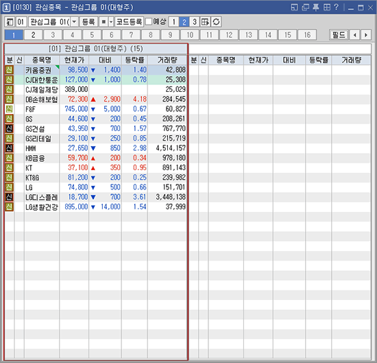
Task: Select view mode 1 toggle
Action: pyautogui.click(x=174, y=22)
